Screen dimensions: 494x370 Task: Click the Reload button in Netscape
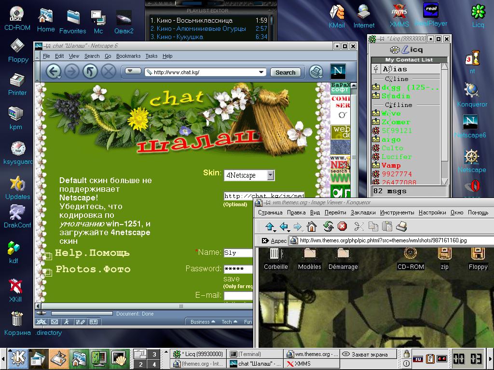pyautogui.click(x=90, y=72)
